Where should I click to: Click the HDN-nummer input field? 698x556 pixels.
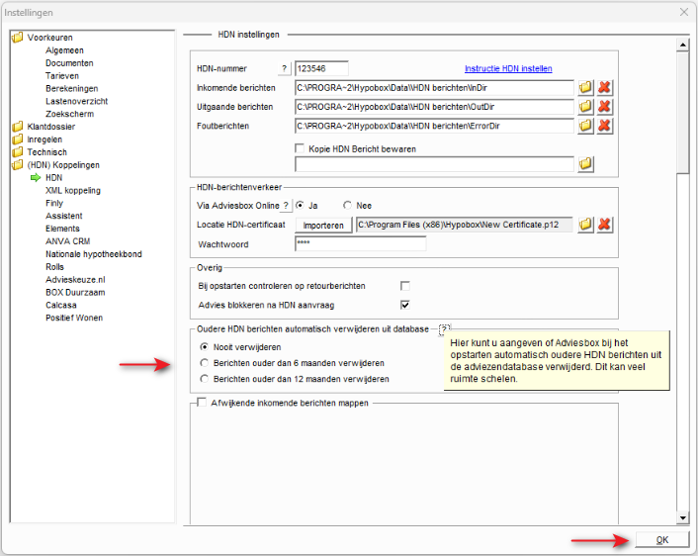[x=321, y=68]
